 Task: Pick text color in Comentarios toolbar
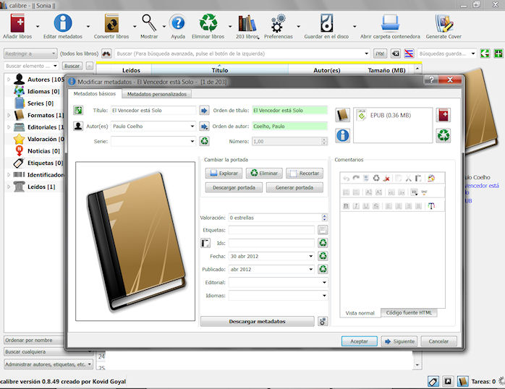pos(432,206)
